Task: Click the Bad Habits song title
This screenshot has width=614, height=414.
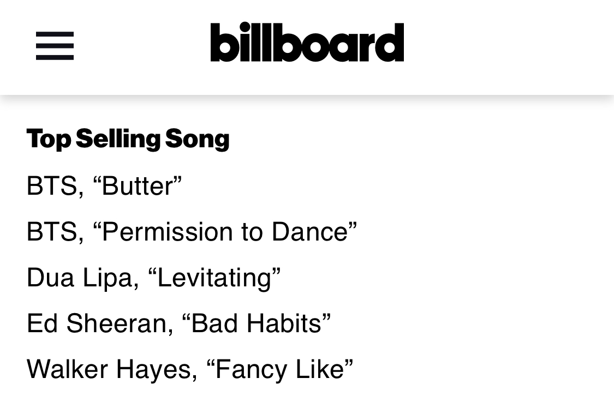Action: pos(257,323)
